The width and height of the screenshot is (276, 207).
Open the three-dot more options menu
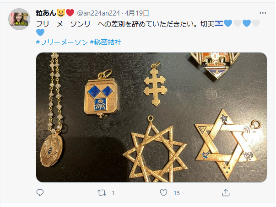[x=263, y=13]
